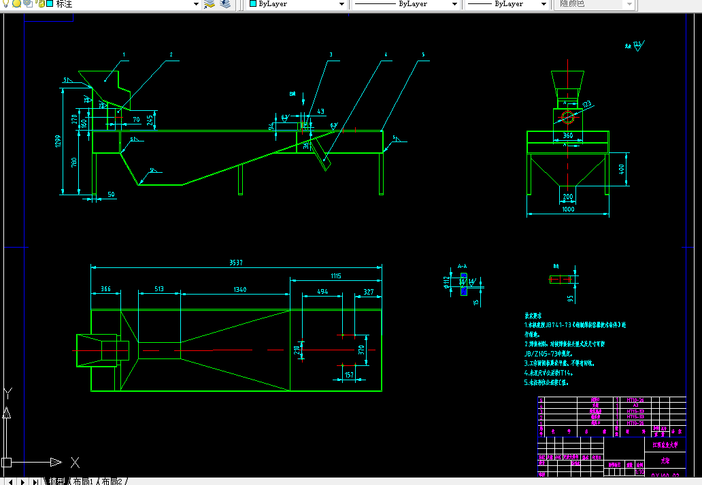Viewport: 702px width, 485px height.
Task: Select the A-A section view label
Action: (x=462, y=266)
